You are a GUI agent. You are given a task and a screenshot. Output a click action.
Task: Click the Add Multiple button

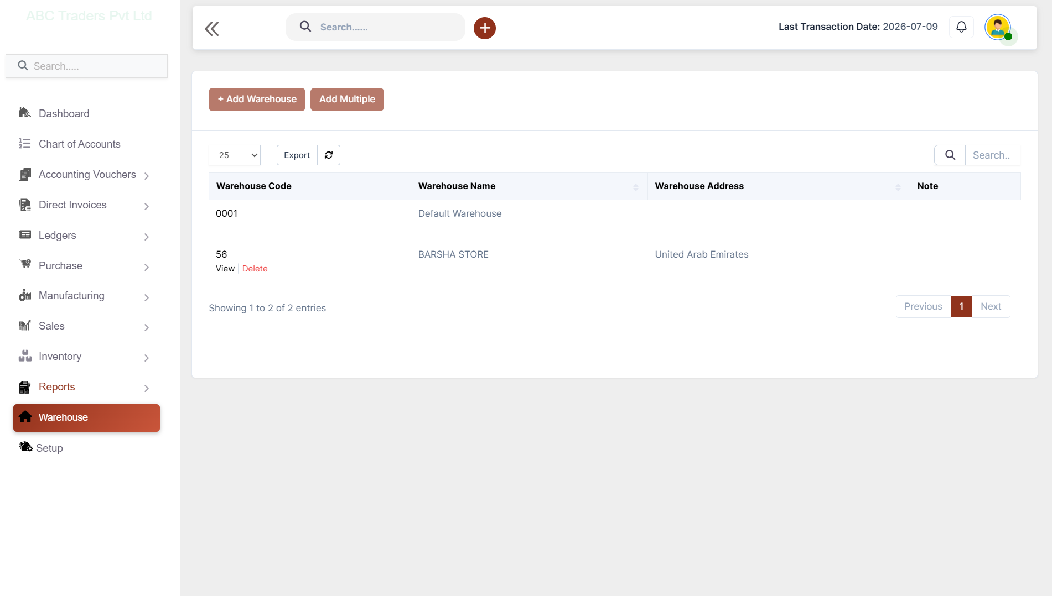point(347,100)
